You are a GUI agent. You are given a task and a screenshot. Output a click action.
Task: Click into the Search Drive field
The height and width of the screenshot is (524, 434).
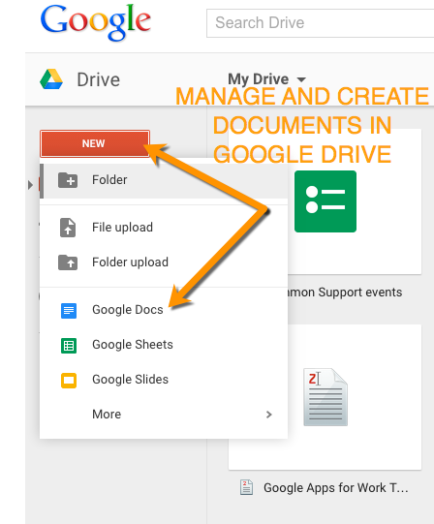(320, 23)
